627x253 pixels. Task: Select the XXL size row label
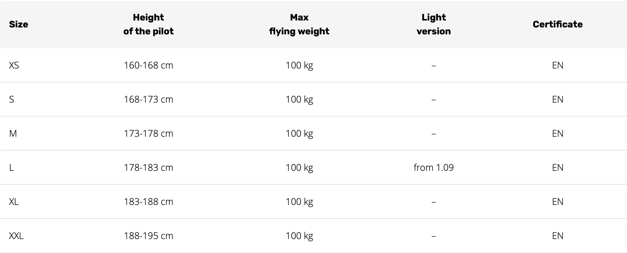[16, 236]
